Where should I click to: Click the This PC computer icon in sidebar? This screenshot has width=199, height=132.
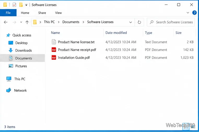pyautogui.click(x=9, y=79)
